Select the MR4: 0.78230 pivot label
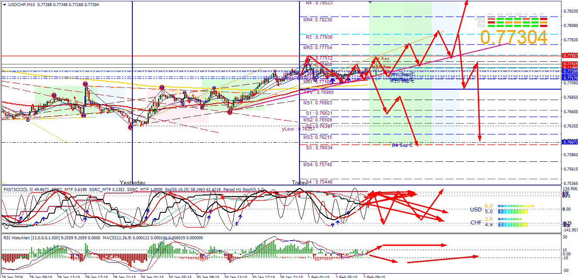Screen dimensions: 578x278 pos(318,20)
